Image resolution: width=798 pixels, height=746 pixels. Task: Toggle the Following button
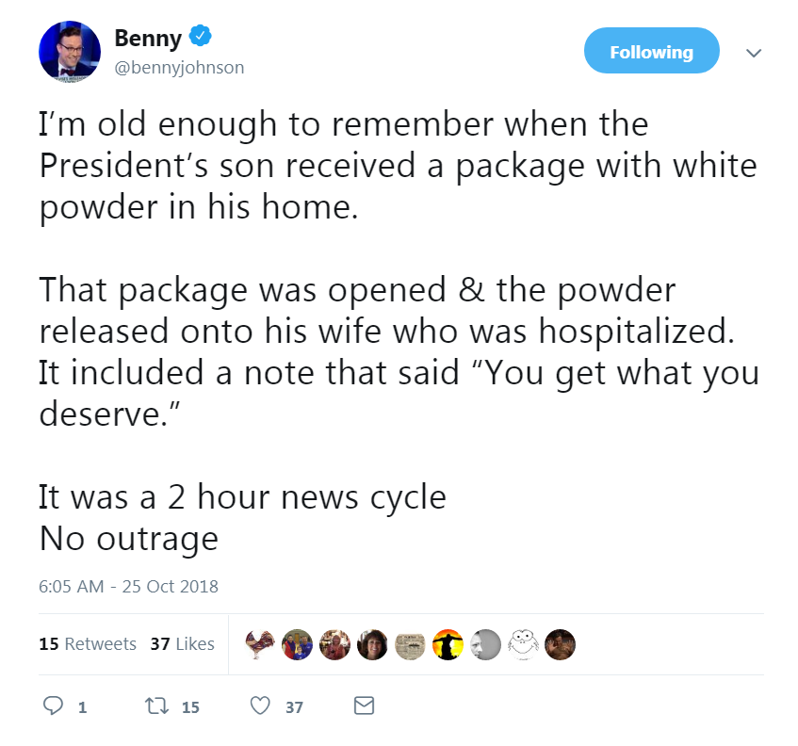click(x=651, y=50)
